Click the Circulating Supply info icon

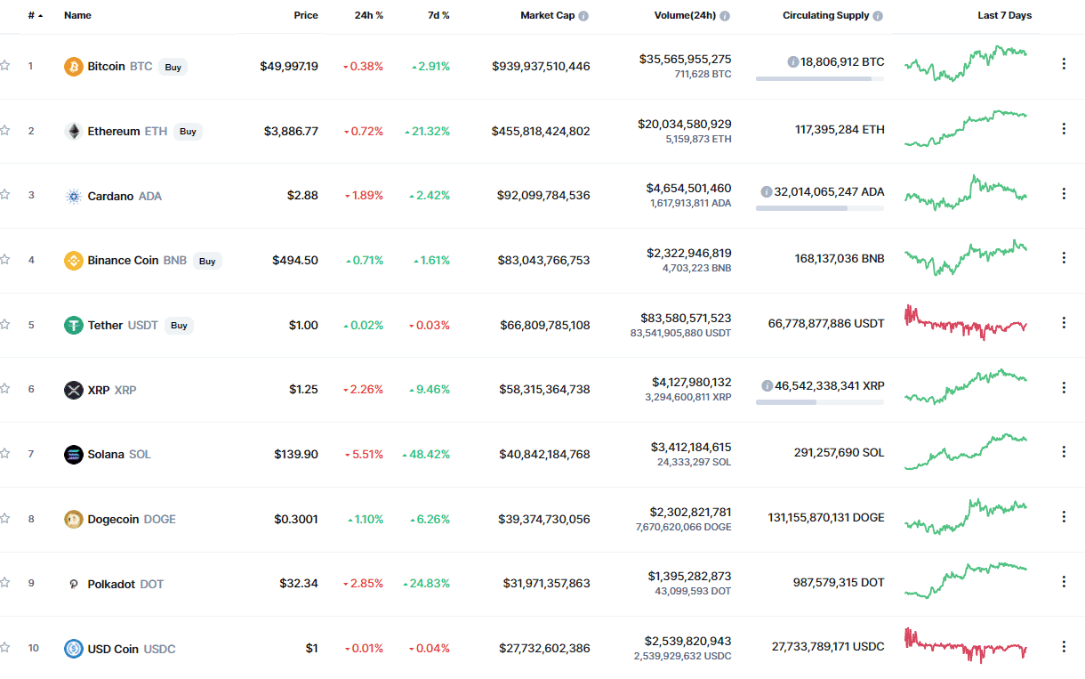point(878,16)
